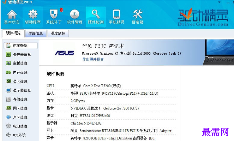This screenshot has width=234, height=141.
Task: Click the 硬件概要 heading
Action: point(56,74)
